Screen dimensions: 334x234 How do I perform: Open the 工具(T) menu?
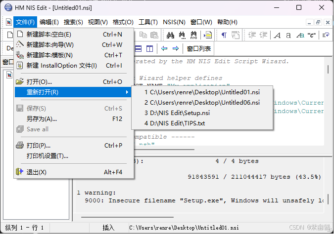[x=148, y=22]
